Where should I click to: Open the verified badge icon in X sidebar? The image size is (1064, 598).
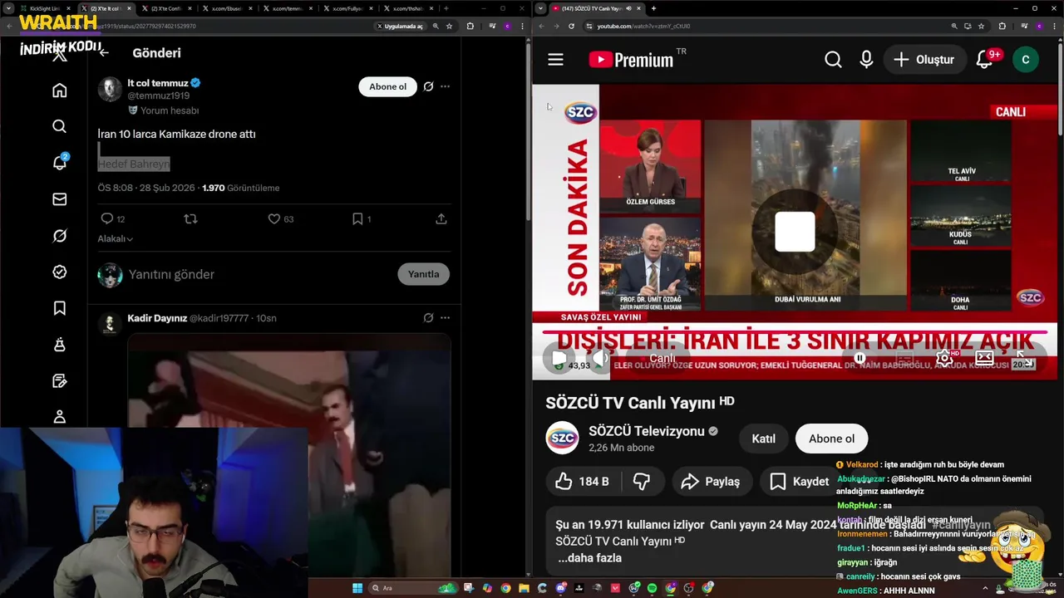tap(59, 272)
